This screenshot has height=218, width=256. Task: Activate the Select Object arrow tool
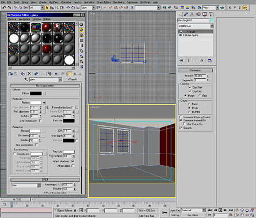point(47,7)
